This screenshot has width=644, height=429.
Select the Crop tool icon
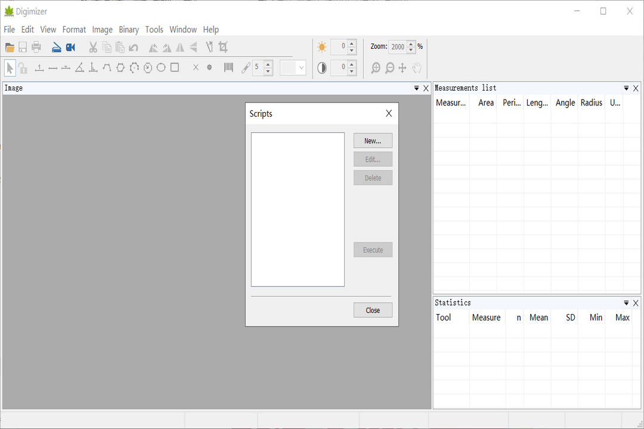[x=223, y=47]
